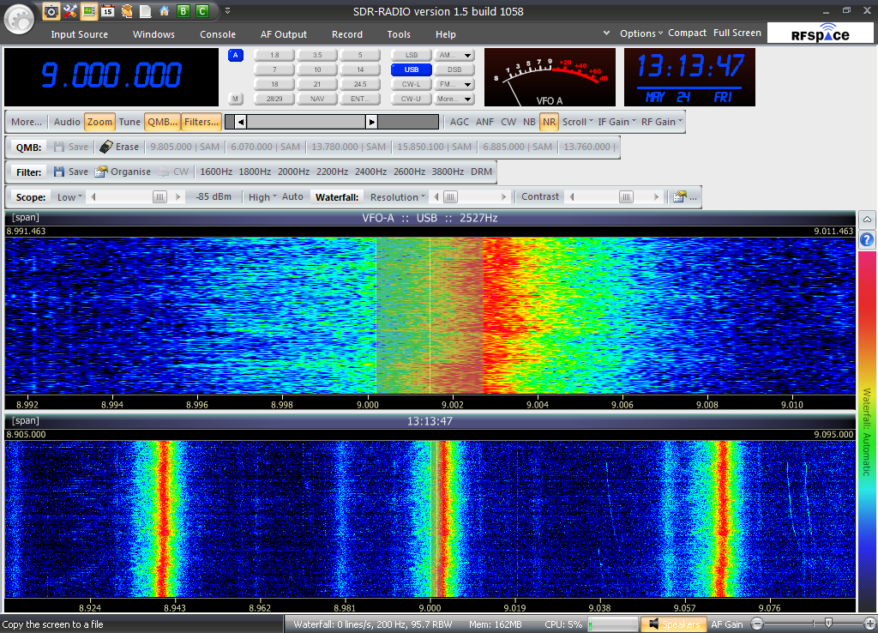This screenshot has width=878, height=633.
Task: Apply the 2400Hz filter preset
Action: click(x=370, y=172)
